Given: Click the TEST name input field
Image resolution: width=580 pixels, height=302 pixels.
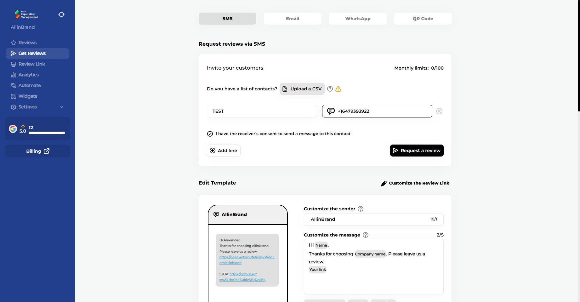Looking at the screenshot, I should [262, 111].
